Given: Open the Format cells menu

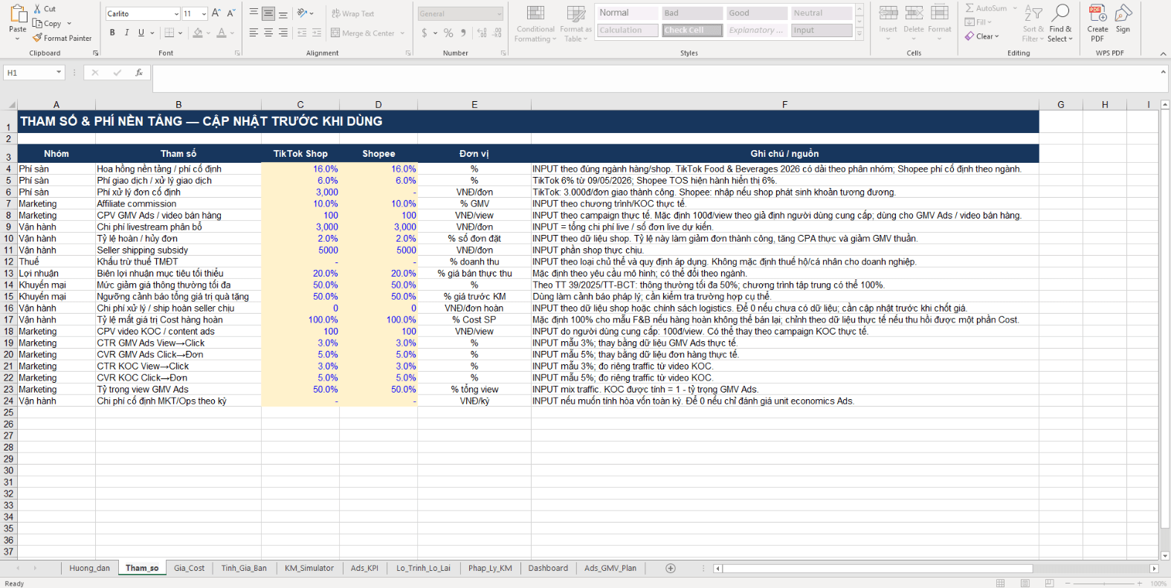Looking at the screenshot, I should 940,21.
